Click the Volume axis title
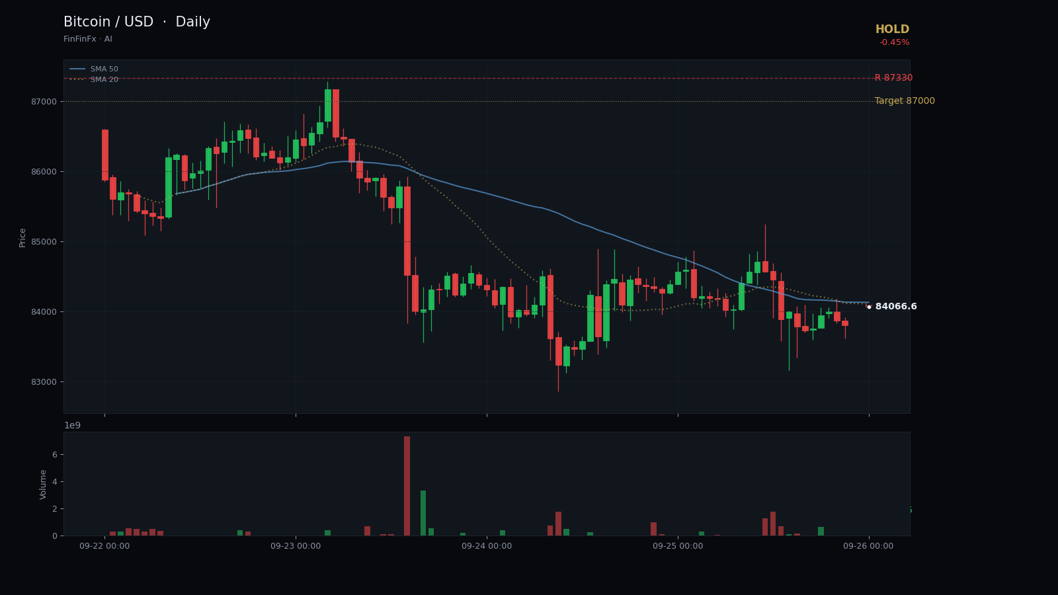 [x=44, y=485]
